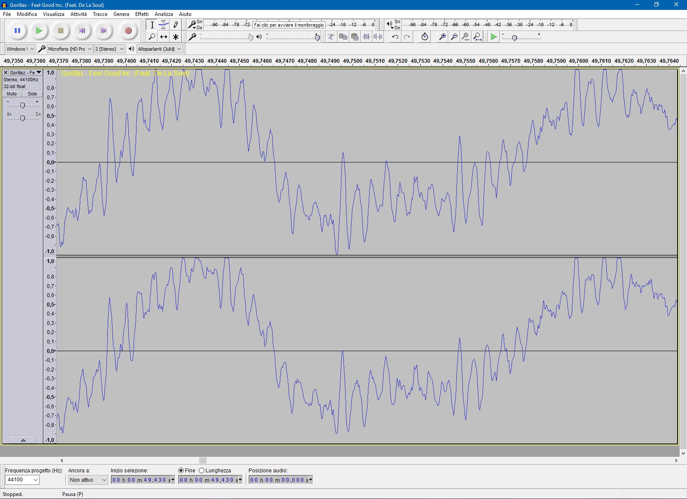Open the recording meter options dropdown arrow

click(x=194, y=28)
